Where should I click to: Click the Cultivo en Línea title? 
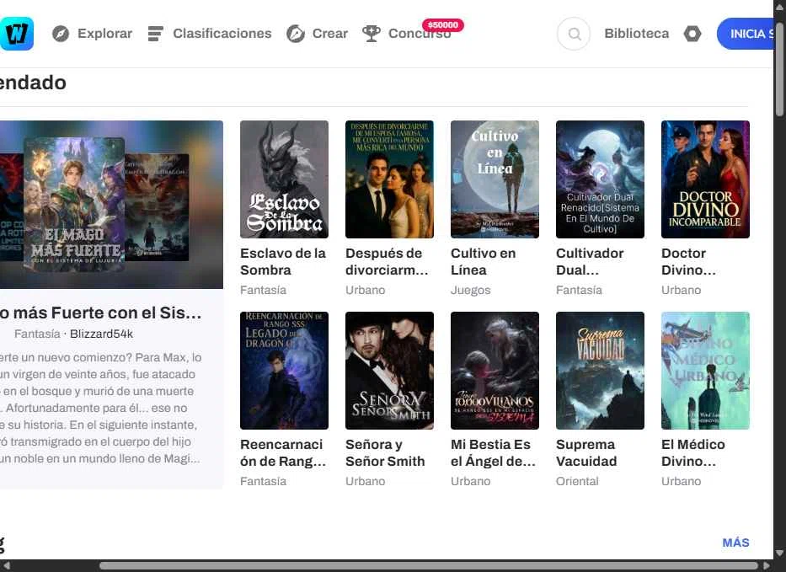pos(484,262)
